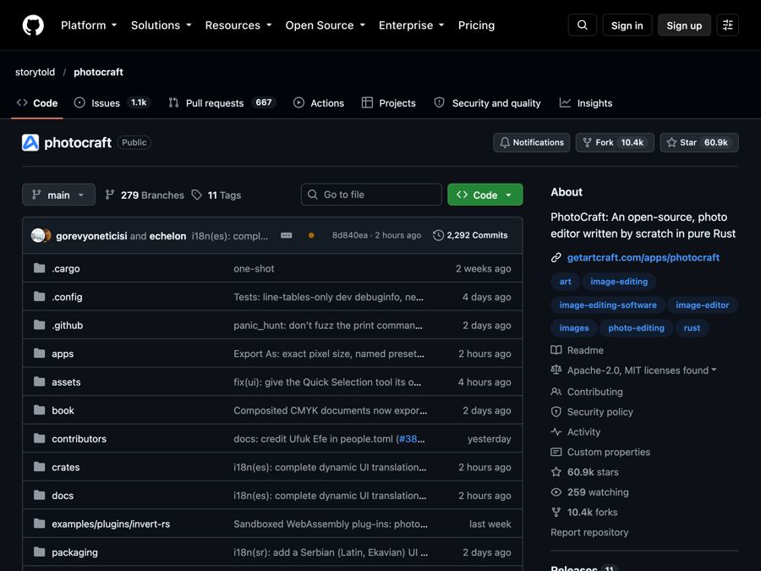
Task: Expand the Resources menu
Action: pyautogui.click(x=238, y=25)
